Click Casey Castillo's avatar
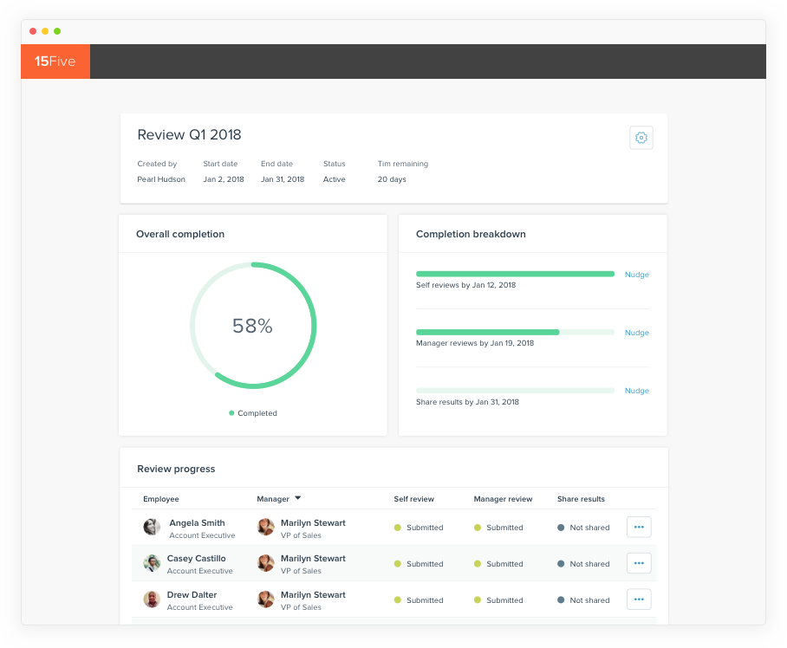Screen dimensions: 787x648 [x=152, y=563]
